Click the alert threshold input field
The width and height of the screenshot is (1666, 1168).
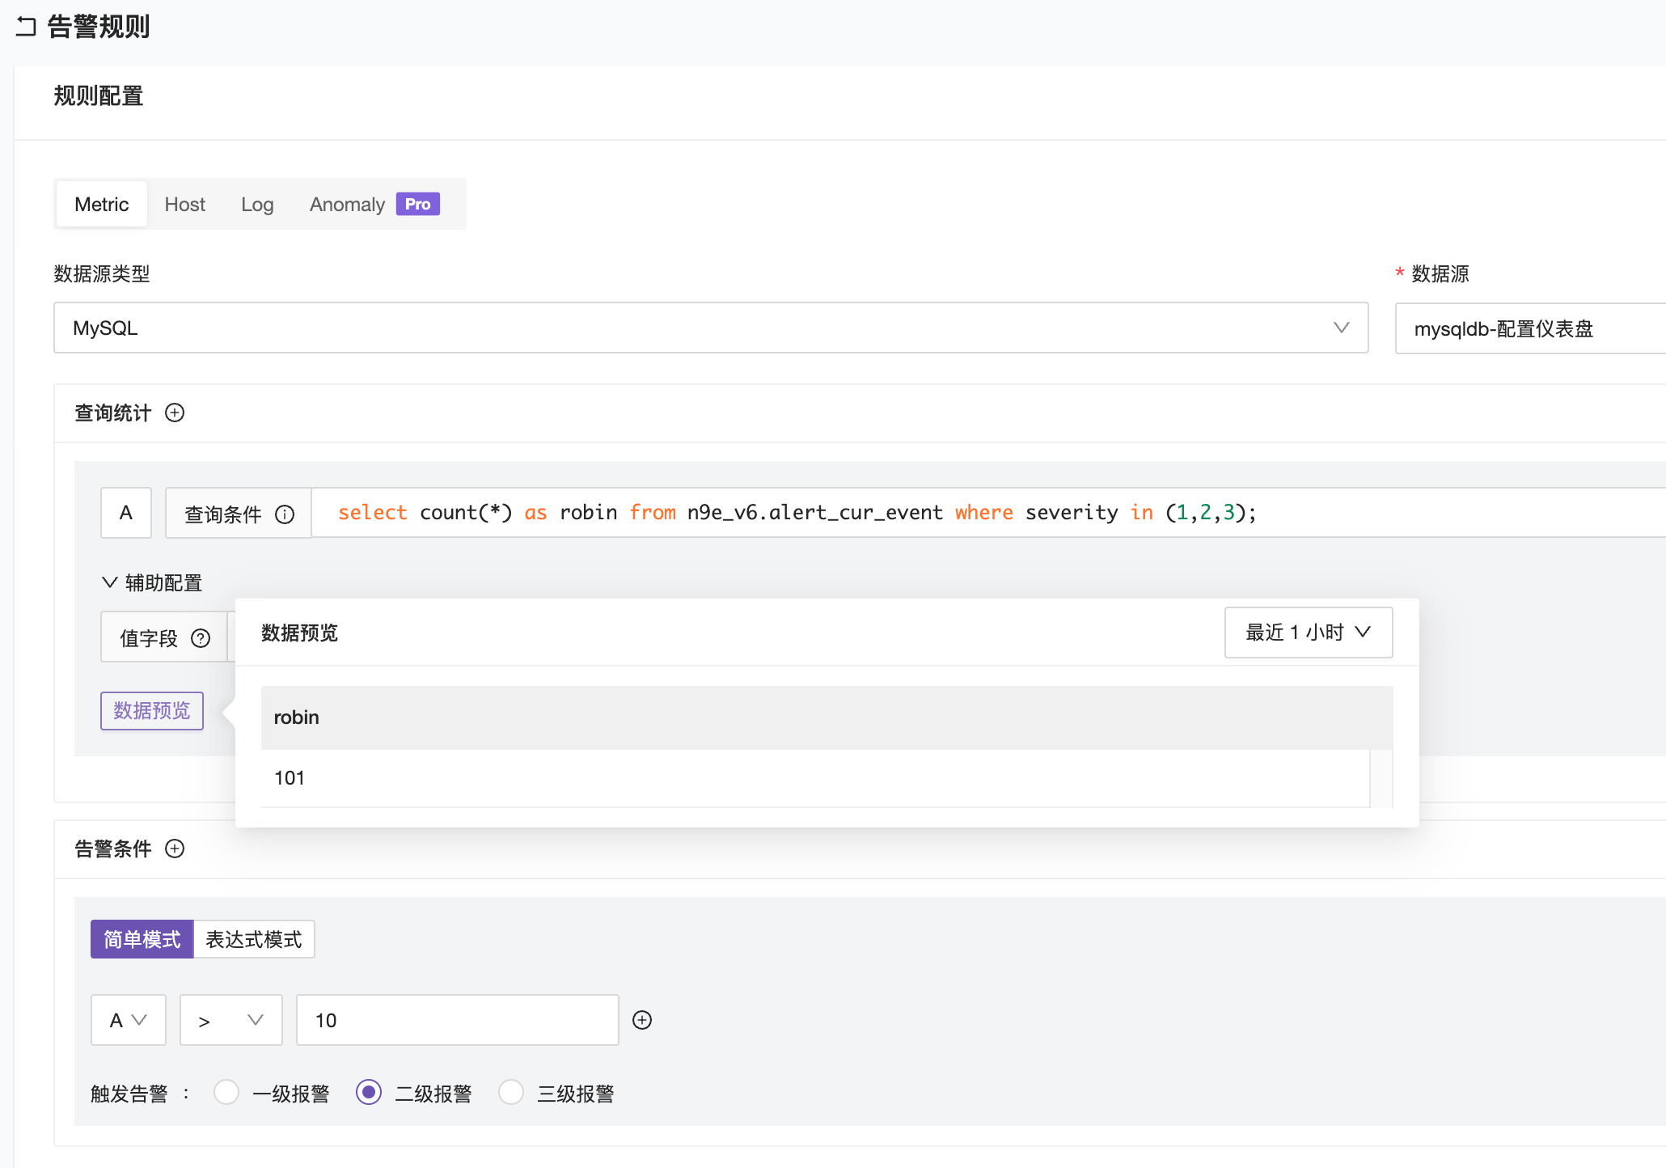click(x=457, y=1020)
